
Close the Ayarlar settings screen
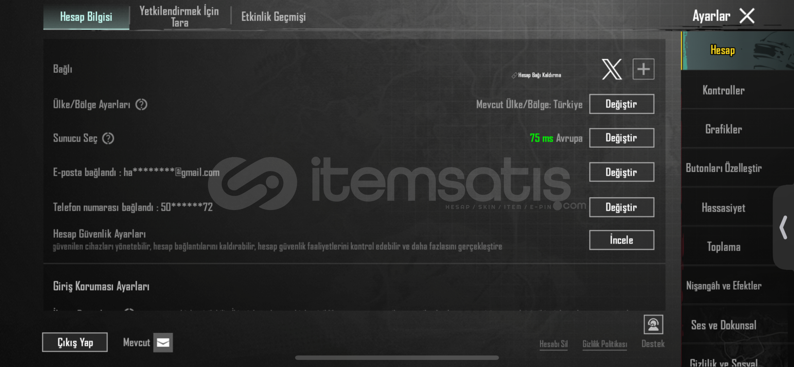point(747,16)
